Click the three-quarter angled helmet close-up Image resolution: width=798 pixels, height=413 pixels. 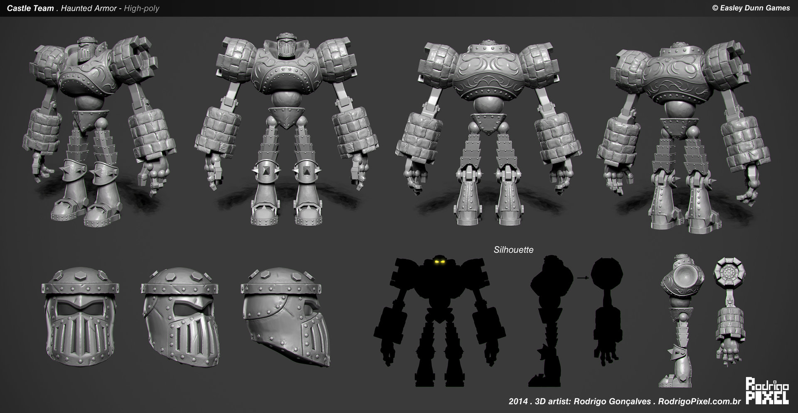pyautogui.click(x=180, y=318)
